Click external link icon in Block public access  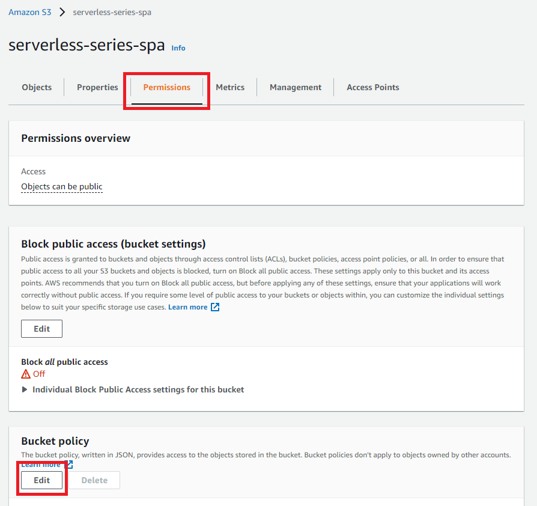(215, 307)
